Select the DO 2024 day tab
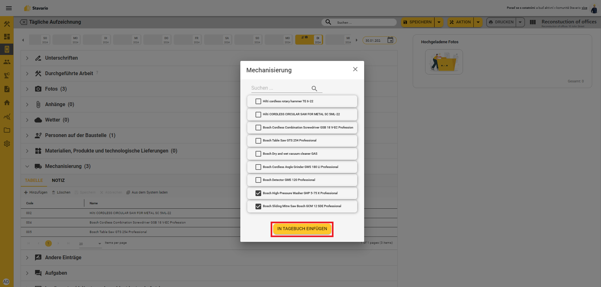 click(157, 40)
